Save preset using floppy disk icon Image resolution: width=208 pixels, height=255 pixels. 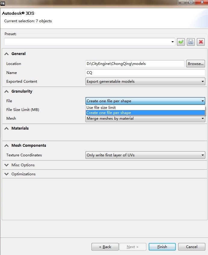(191, 42)
